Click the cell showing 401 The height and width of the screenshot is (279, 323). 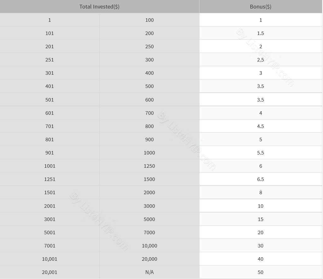pyautogui.click(x=50, y=86)
